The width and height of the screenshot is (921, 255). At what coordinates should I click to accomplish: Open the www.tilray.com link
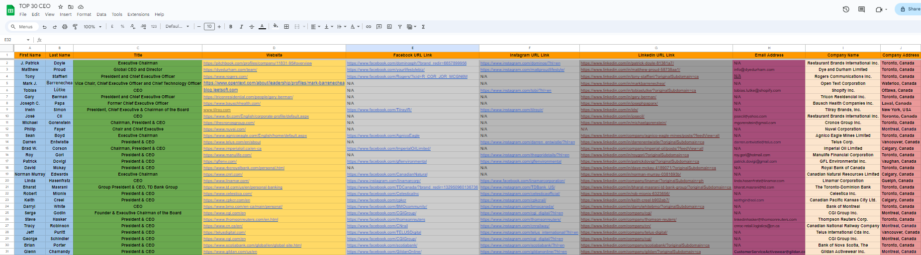tap(217, 110)
